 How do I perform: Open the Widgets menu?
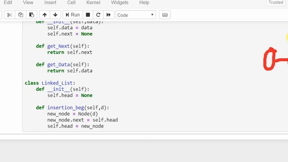pos(120,3)
